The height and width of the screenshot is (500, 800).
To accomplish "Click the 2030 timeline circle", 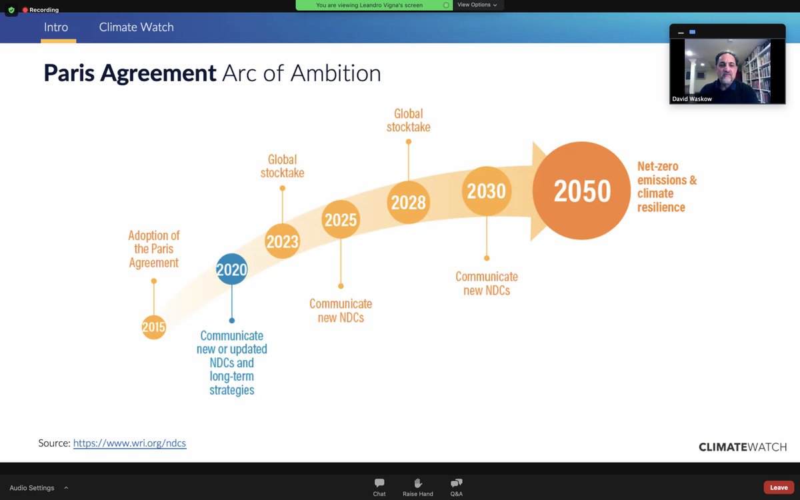I will [x=487, y=191].
